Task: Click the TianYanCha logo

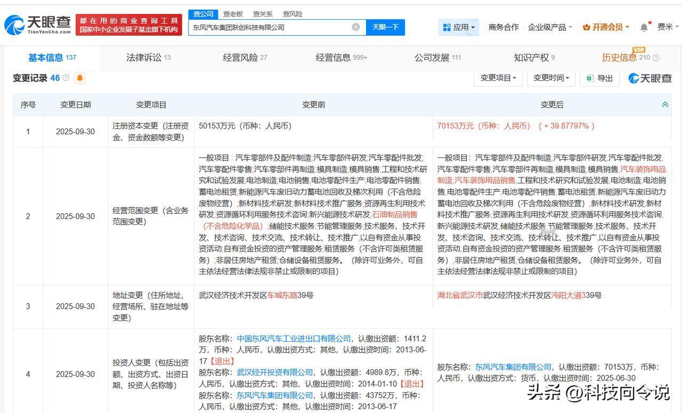Action: click(37, 24)
